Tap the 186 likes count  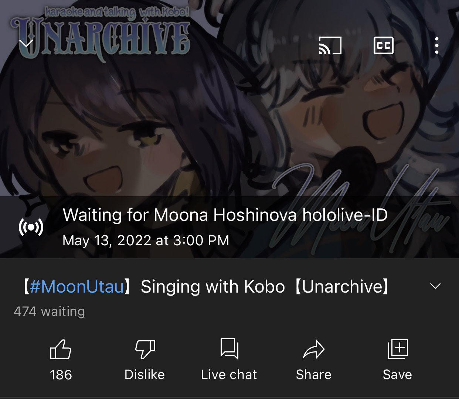pyautogui.click(x=61, y=375)
